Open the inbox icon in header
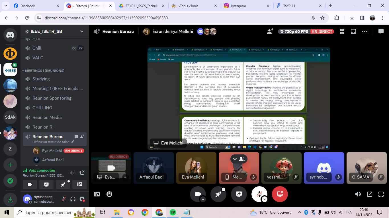The image size is (389, 218). pyautogui.click(x=353, y=32)
